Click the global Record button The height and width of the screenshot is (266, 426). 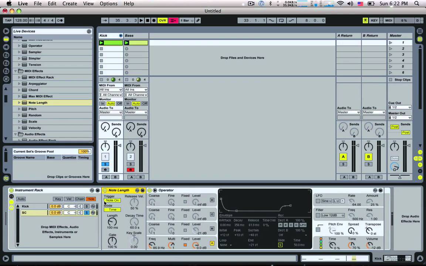(x=154, y=20)
